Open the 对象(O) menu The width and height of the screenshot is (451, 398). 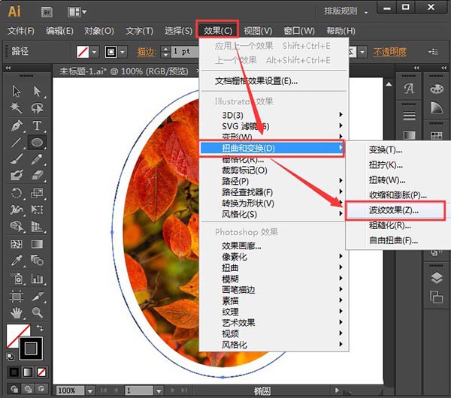point(99,31)
